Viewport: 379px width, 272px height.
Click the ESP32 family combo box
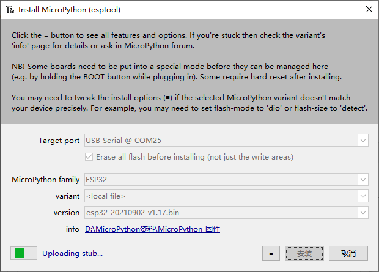226,180
